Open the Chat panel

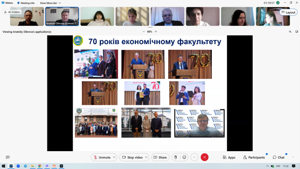point(279,157)
